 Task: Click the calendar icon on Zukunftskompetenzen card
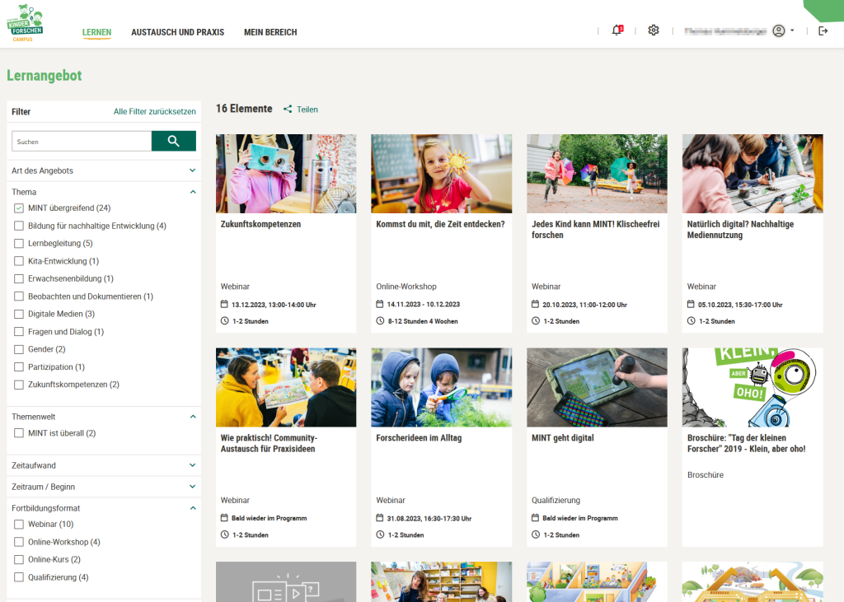(224, 304)
